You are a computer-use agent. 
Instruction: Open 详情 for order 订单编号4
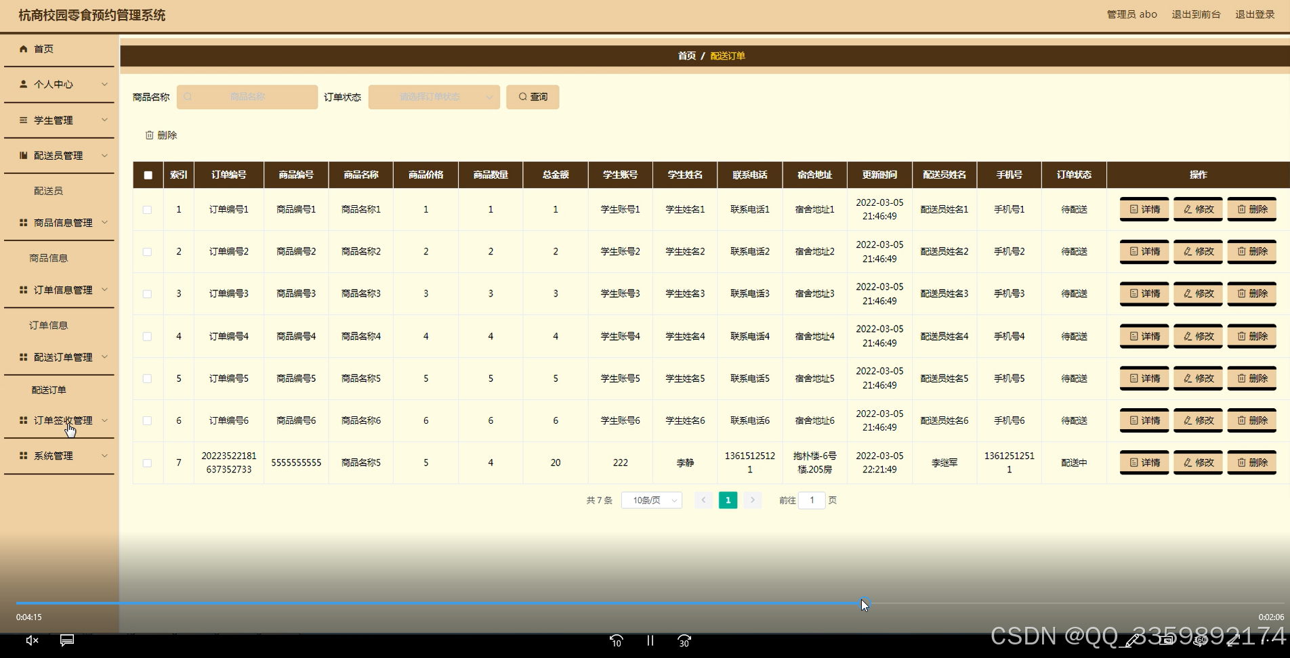pos(1144,336)
